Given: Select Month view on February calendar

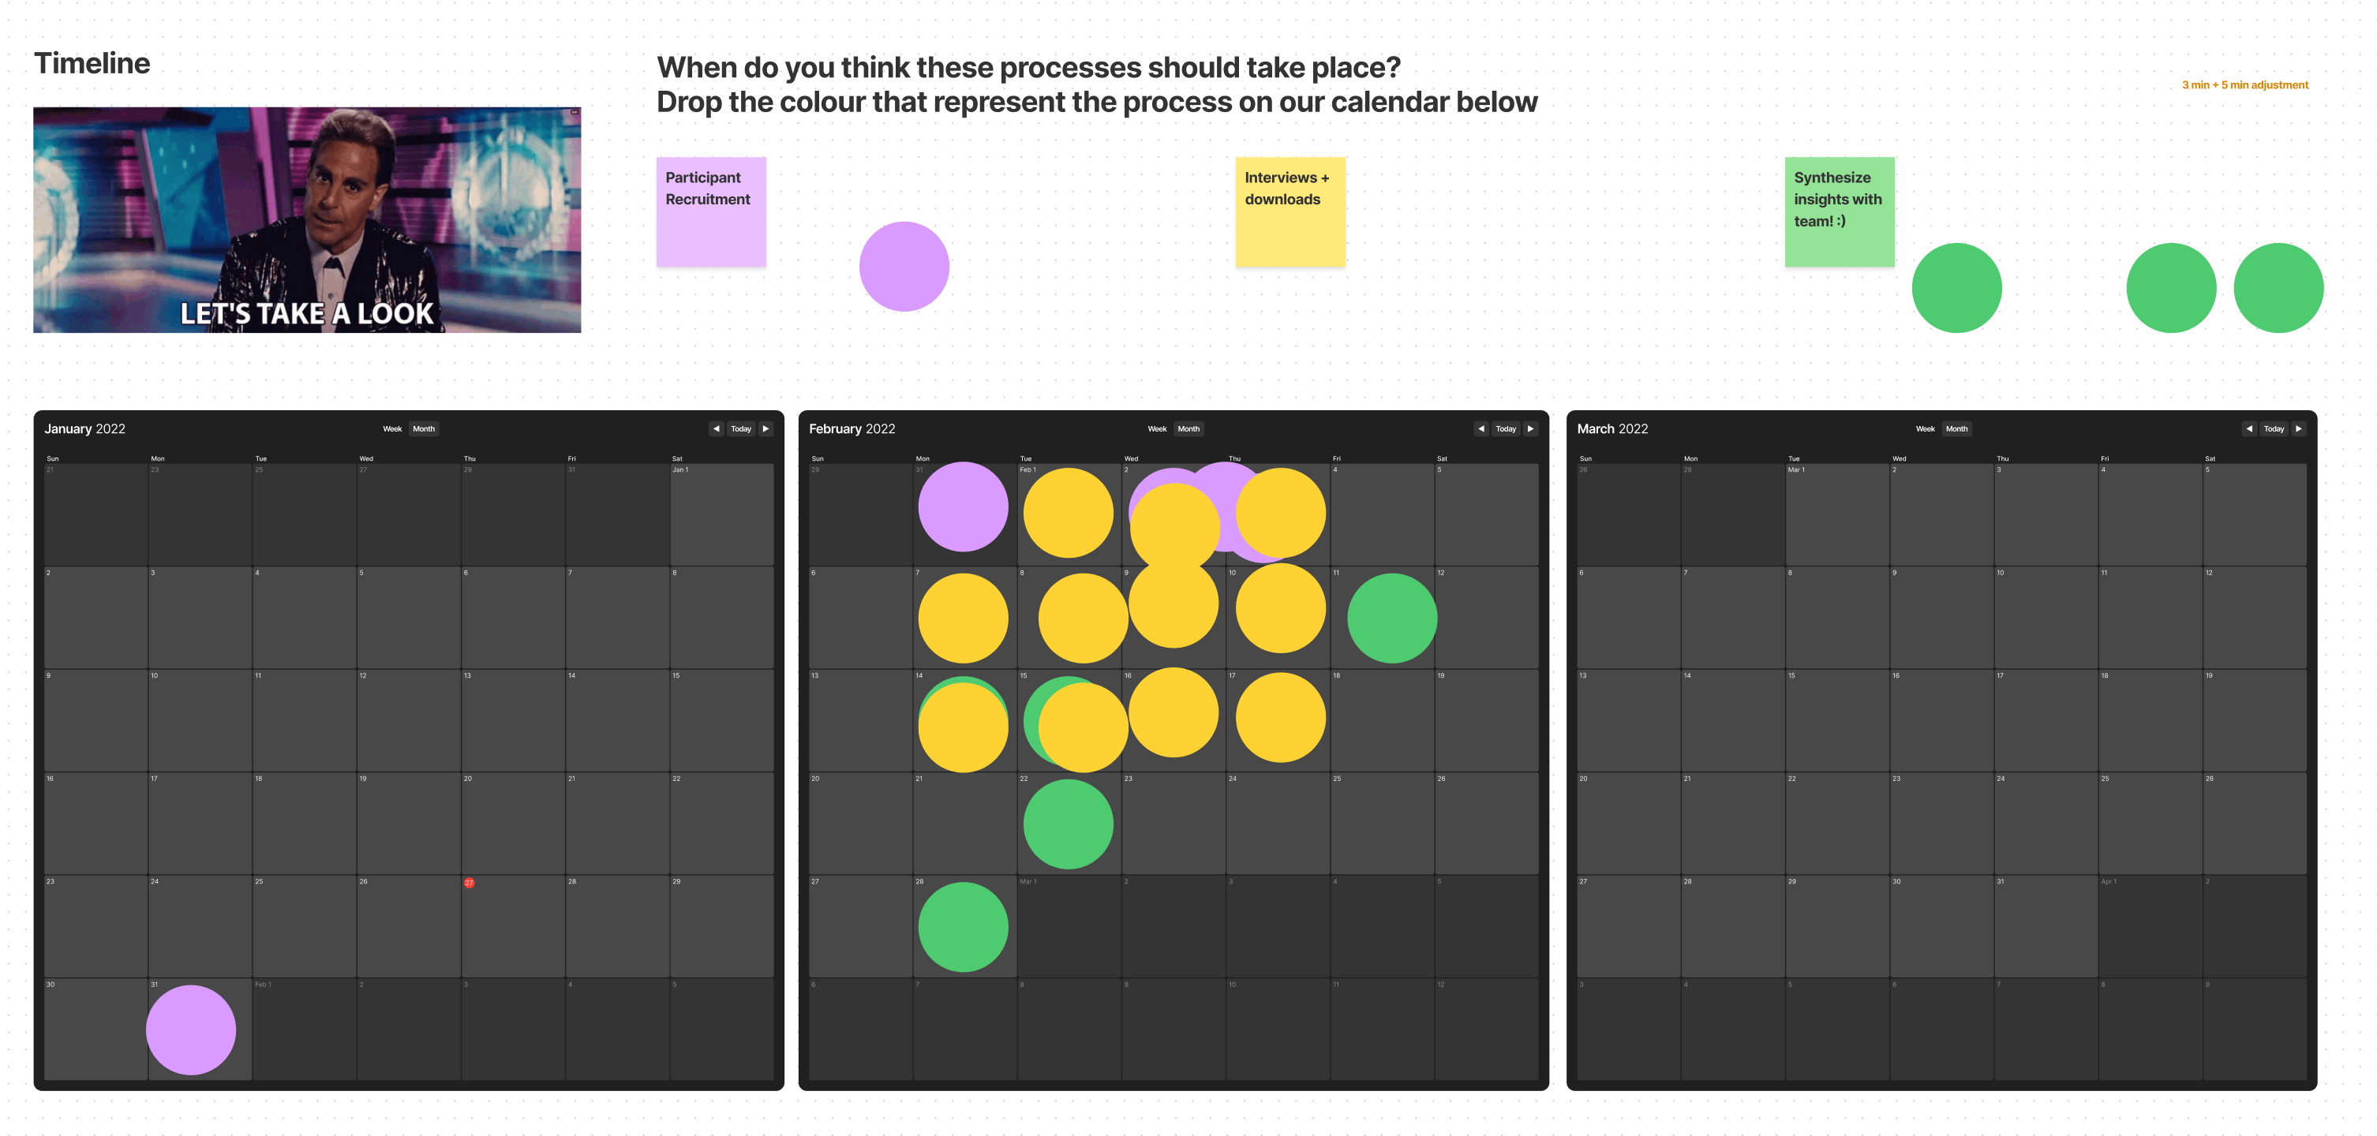Looking at the screenshot, I should coord(1188,429).
